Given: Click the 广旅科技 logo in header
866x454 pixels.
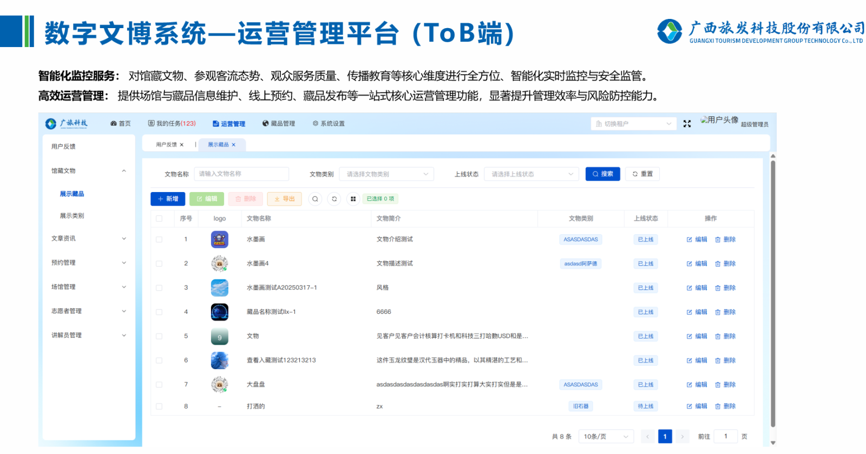Looking at the screenshot, I should pos(67,123).
